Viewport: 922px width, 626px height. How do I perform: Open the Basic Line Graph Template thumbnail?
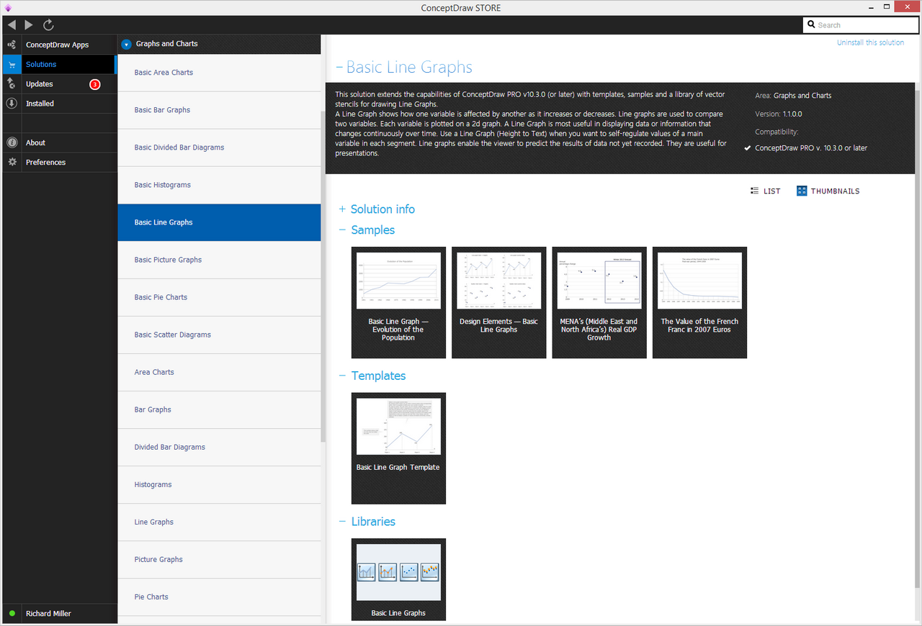[398, 448]
